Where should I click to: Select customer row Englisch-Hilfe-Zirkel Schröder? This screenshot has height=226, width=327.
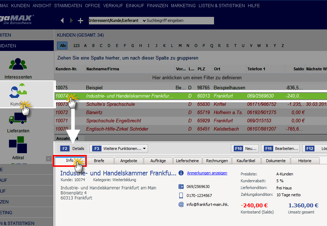191,129
